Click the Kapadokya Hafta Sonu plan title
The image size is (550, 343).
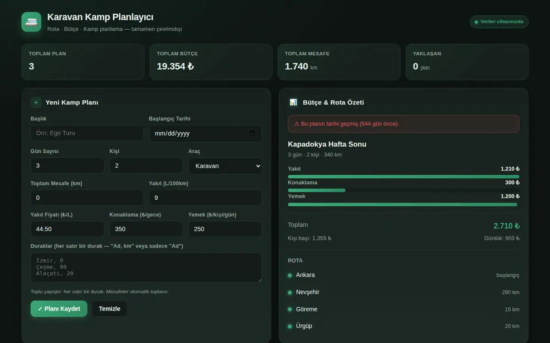[327, 144]
